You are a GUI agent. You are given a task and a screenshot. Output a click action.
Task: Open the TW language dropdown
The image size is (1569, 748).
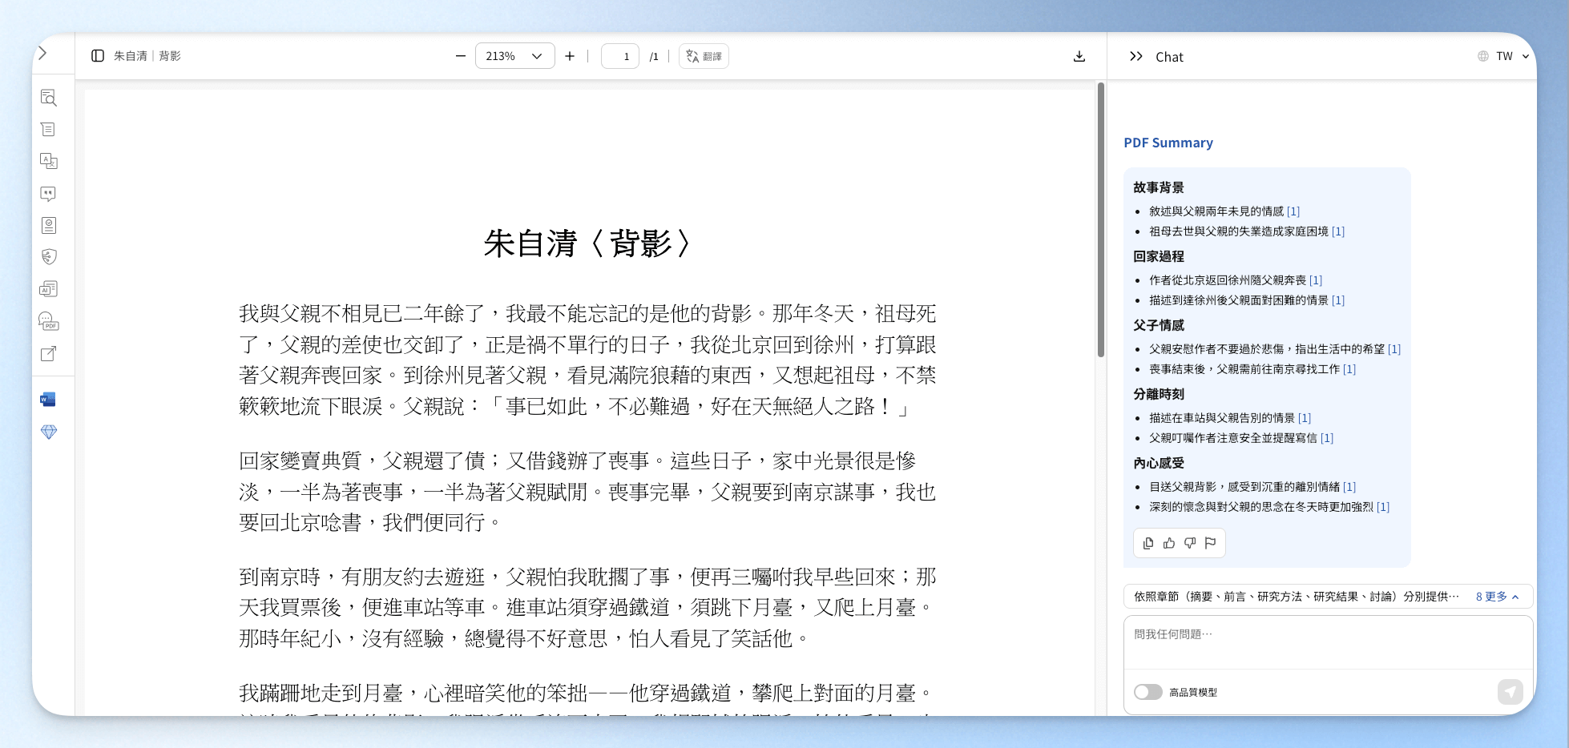pos(1504,56)
